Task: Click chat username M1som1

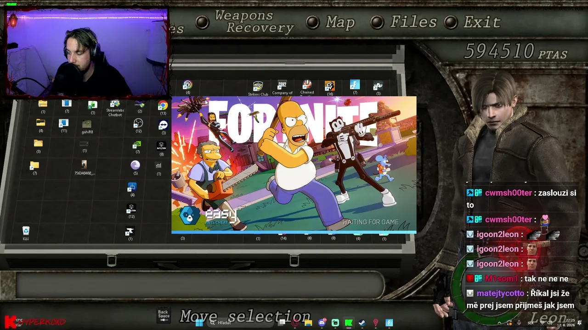Action: 501,279
